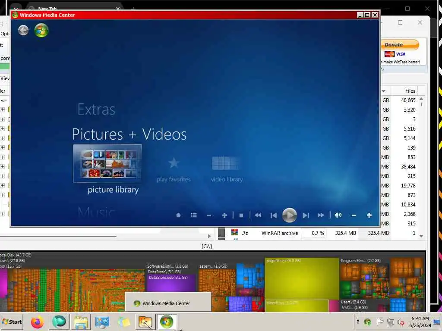The image size is (442, 331).
Task: Click the Users\ (2.4 GB) treemap label
Action: pos(353,302)
